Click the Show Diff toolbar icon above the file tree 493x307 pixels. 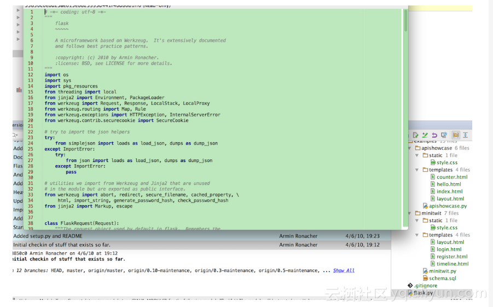tap(416, 135)
